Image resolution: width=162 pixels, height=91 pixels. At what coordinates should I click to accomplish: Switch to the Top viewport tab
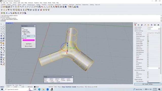(13, 85)
